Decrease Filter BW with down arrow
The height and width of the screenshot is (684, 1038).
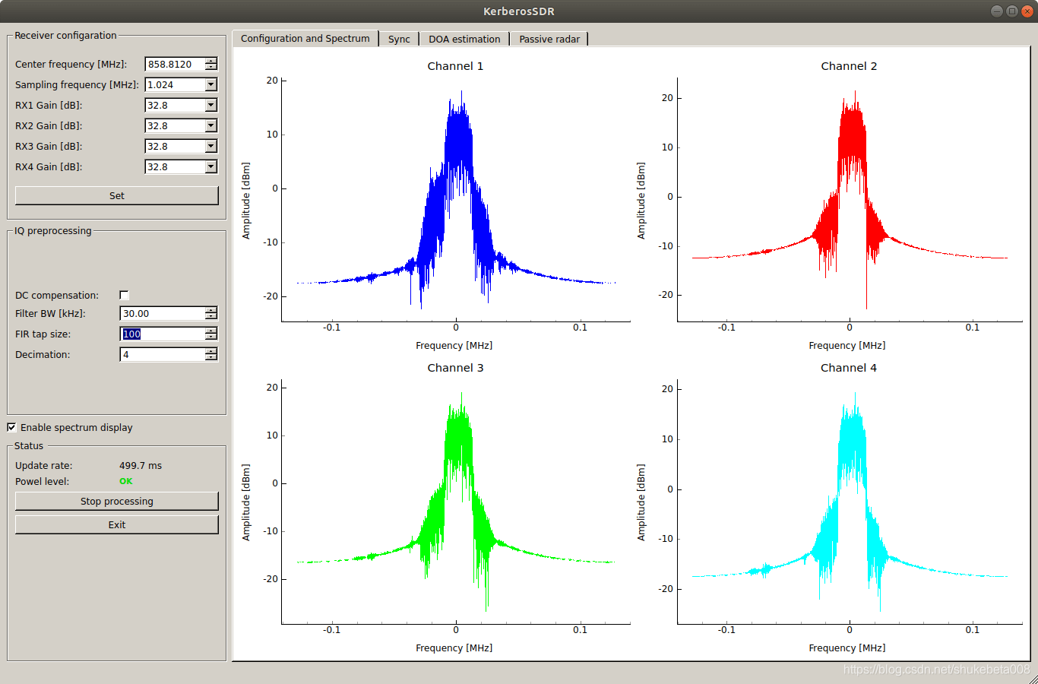[211, 317]
